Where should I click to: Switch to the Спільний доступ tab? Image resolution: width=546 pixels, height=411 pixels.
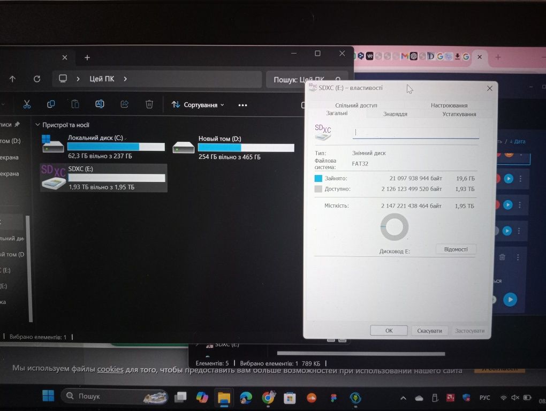click(x=356, y=105)
